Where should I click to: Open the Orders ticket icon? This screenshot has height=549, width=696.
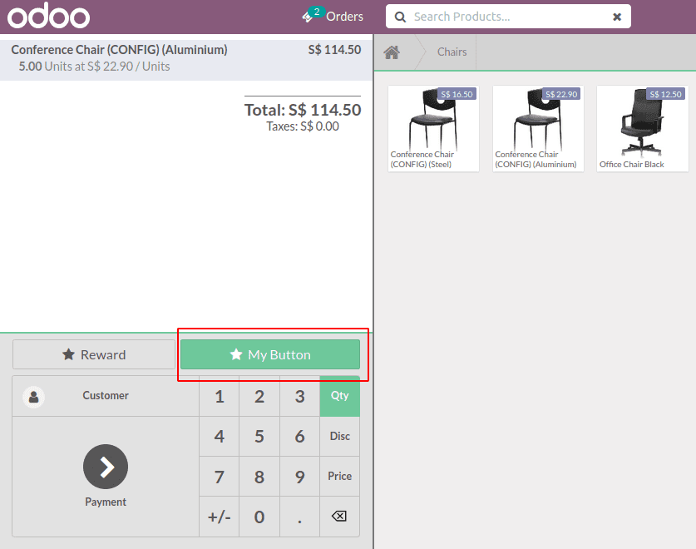307,17
